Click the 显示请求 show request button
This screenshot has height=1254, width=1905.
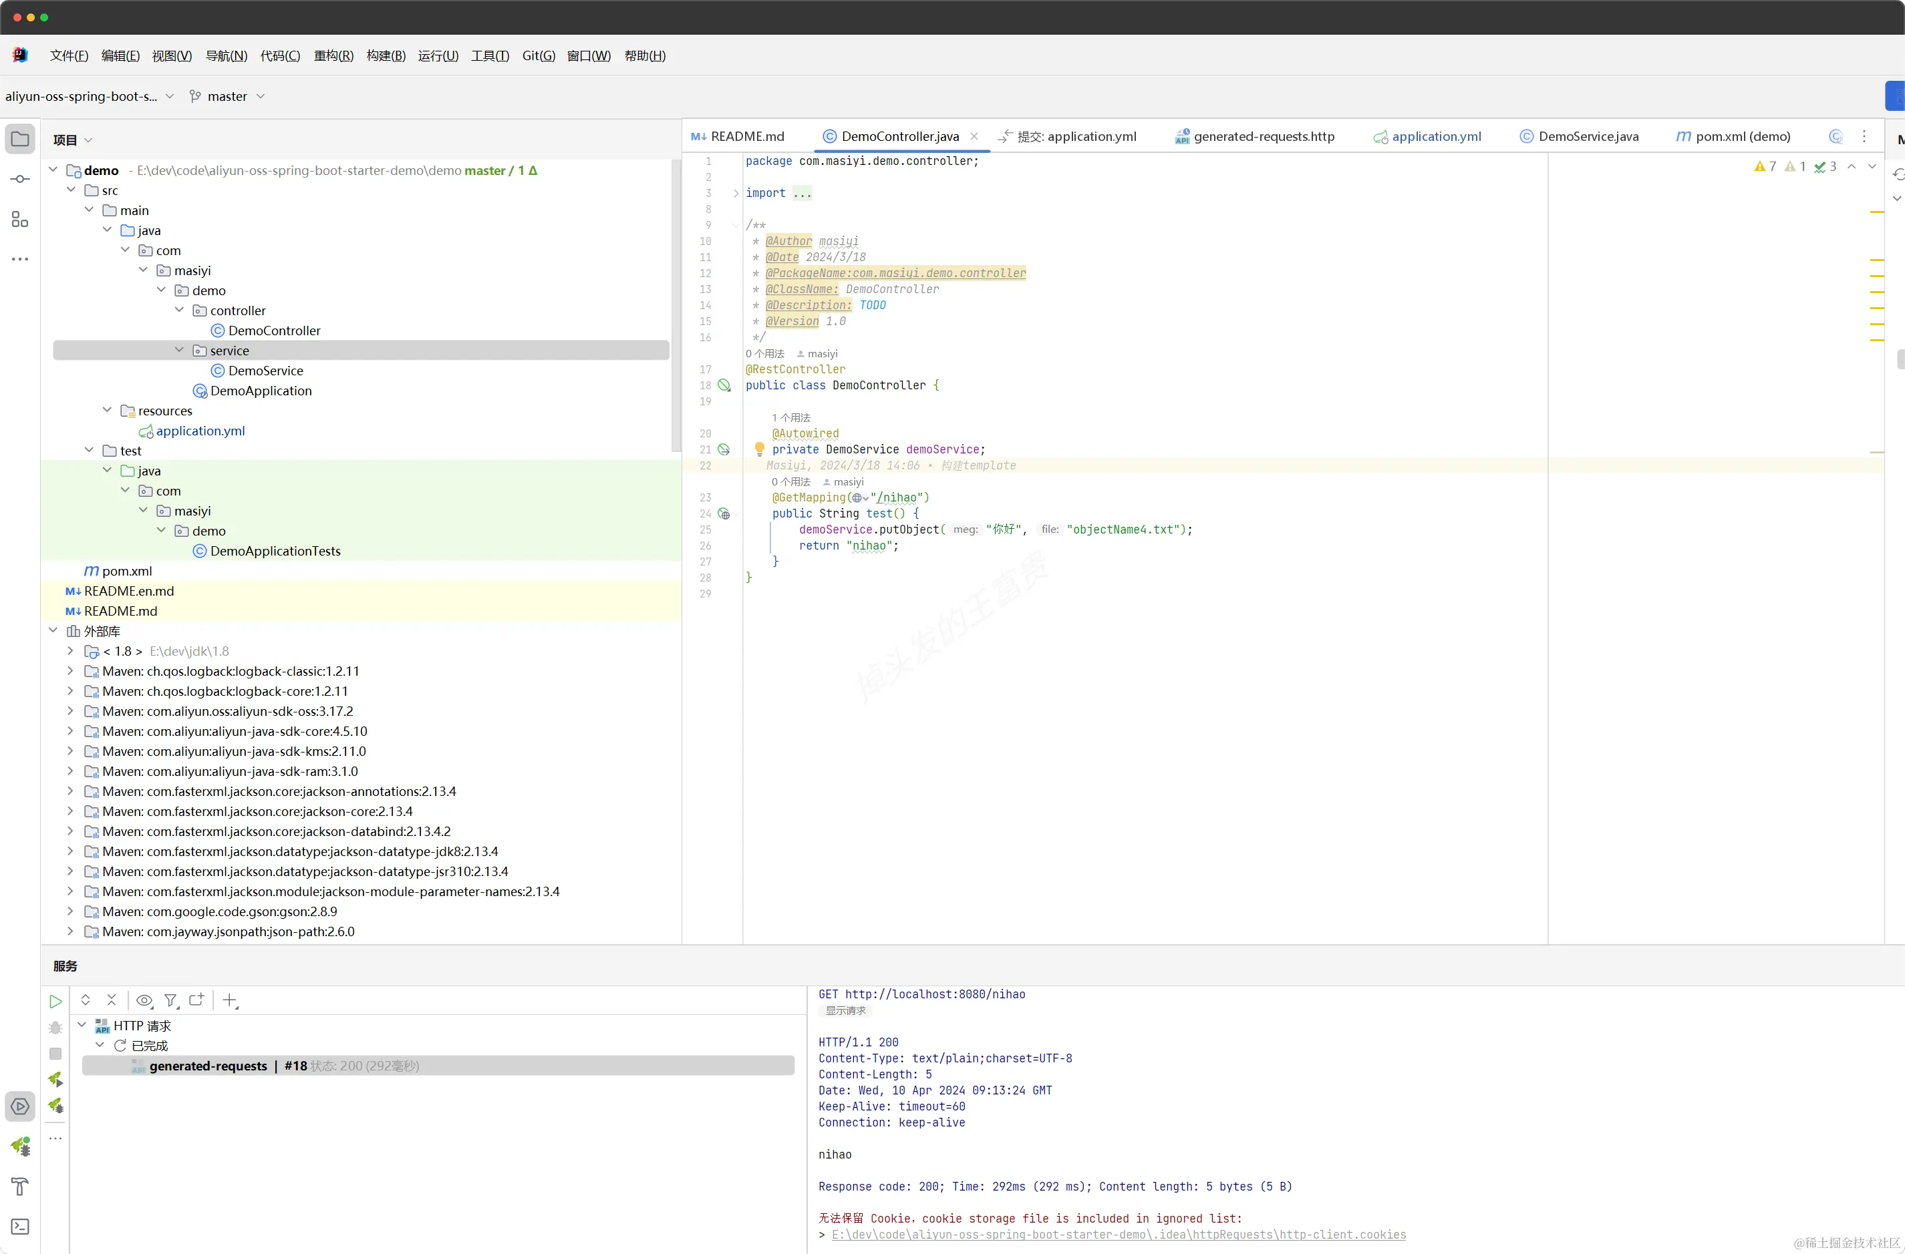tap(845, 1011)
